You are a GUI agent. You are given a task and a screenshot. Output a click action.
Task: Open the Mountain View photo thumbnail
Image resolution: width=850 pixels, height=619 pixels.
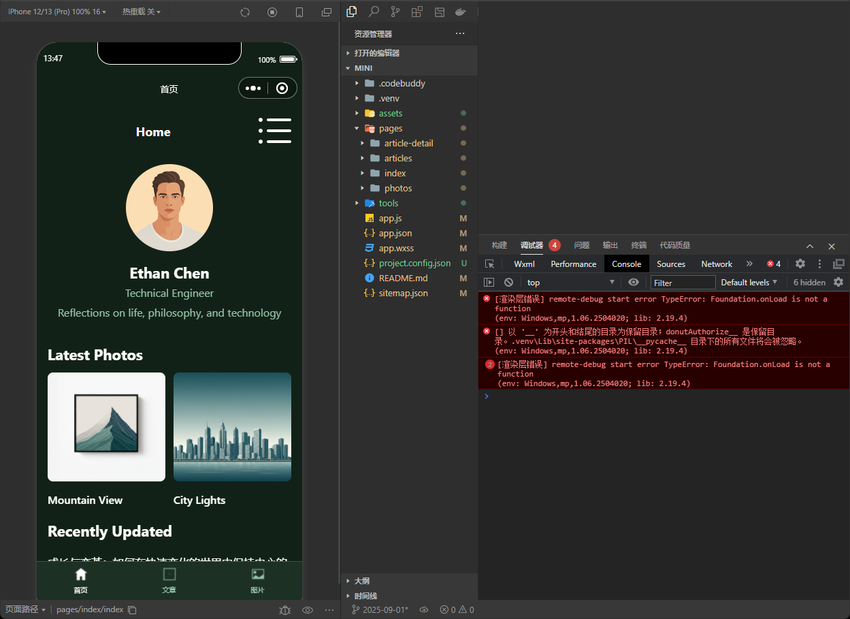[x=106, y=427]
